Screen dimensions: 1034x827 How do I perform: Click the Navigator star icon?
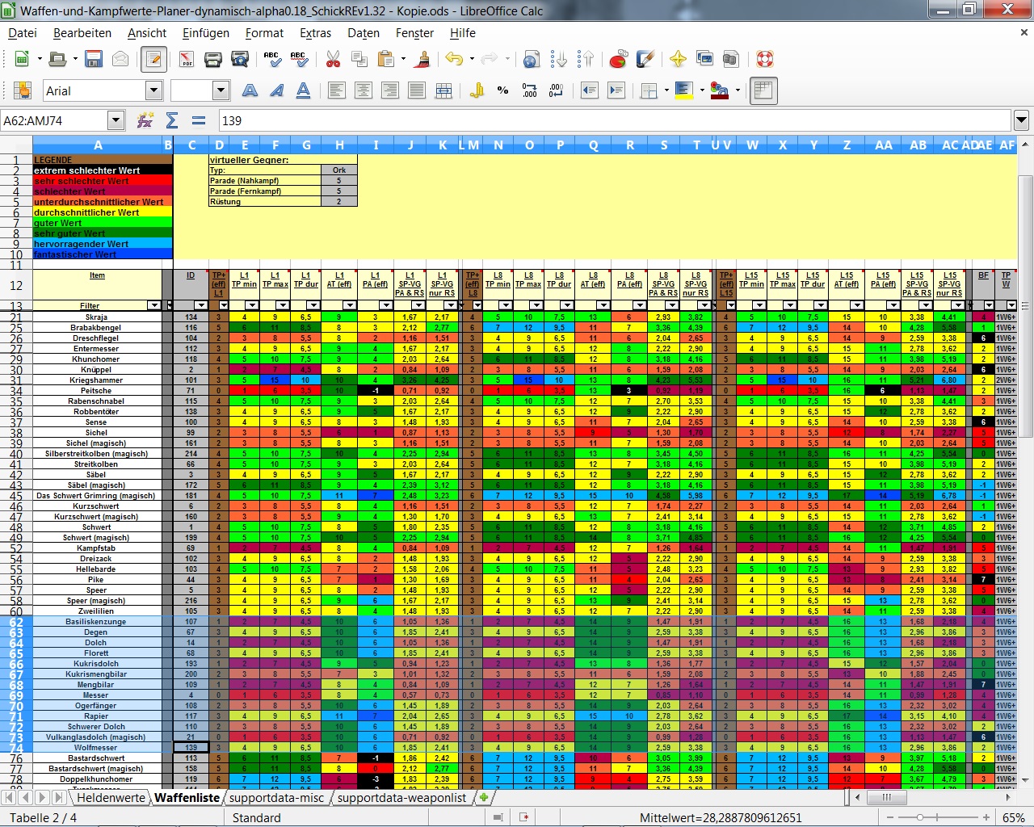(x=678, y=59)
